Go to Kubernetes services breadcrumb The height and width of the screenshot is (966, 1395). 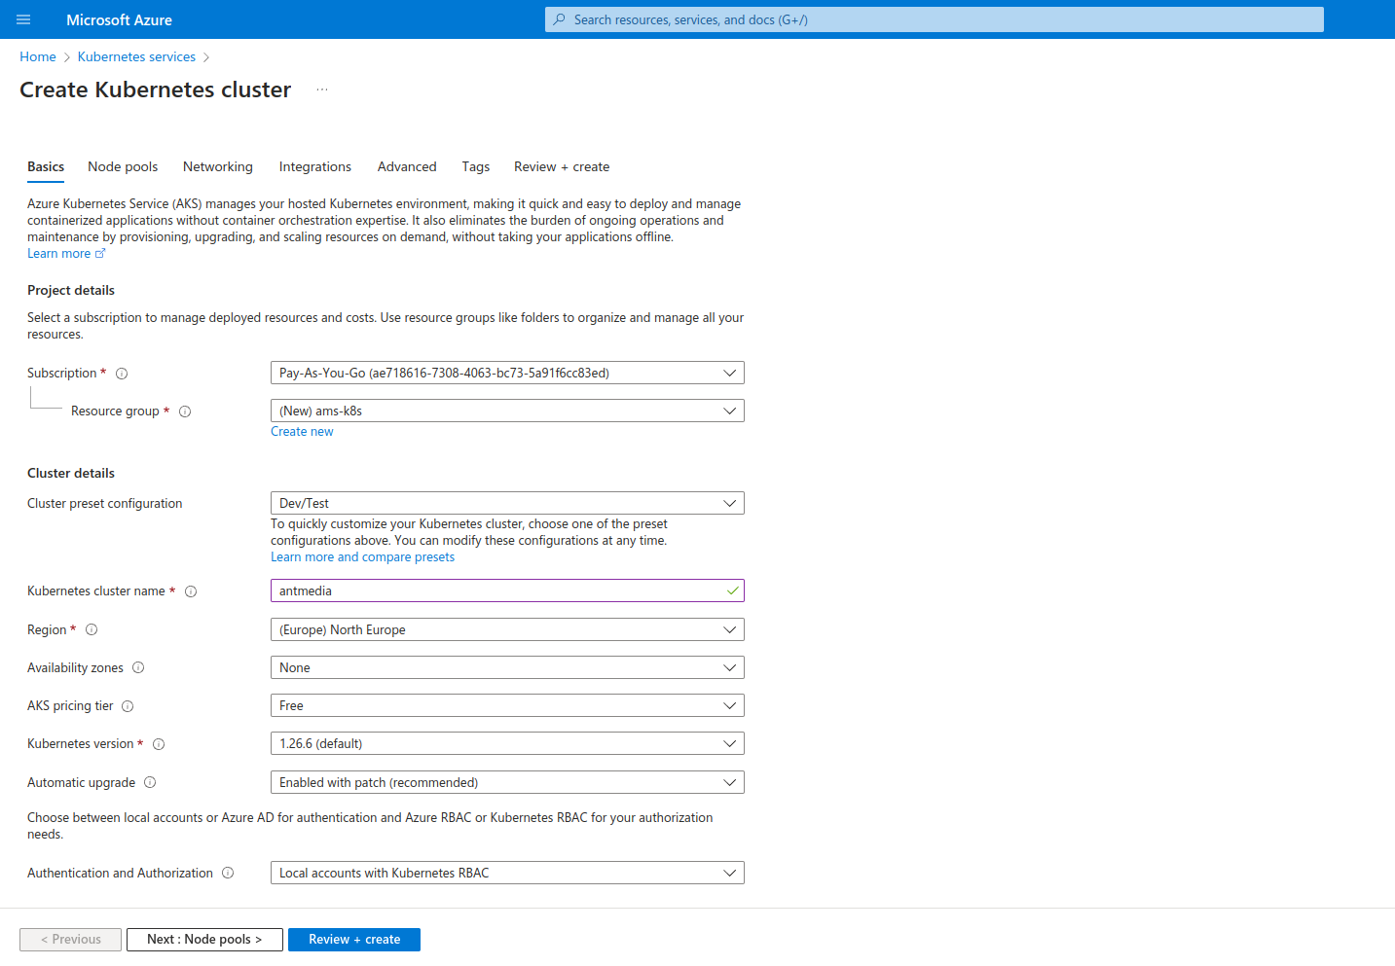pos(136,57)
